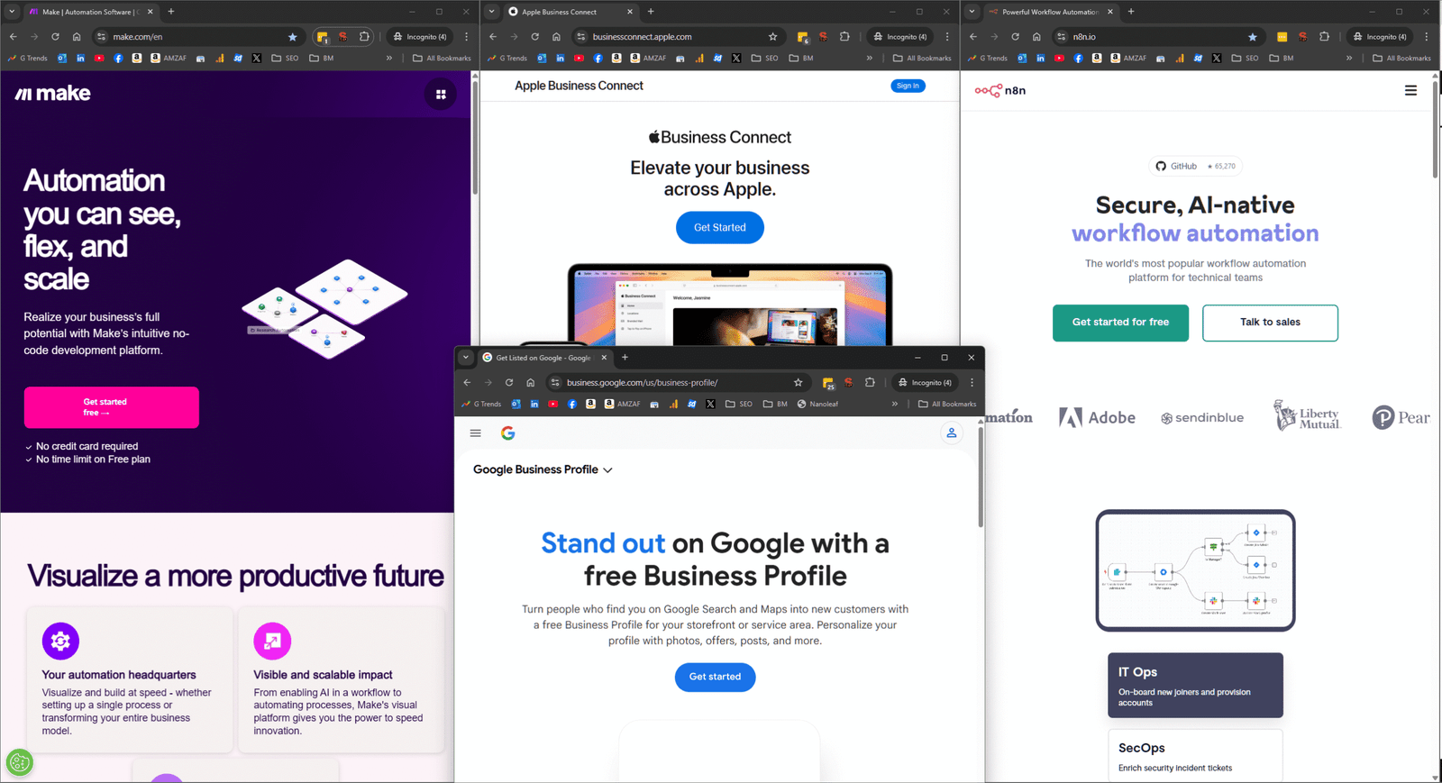This screenshot has height=783, width=1442.
Task: Open tab search dropdown in make.com window
Action: point(12,12)
